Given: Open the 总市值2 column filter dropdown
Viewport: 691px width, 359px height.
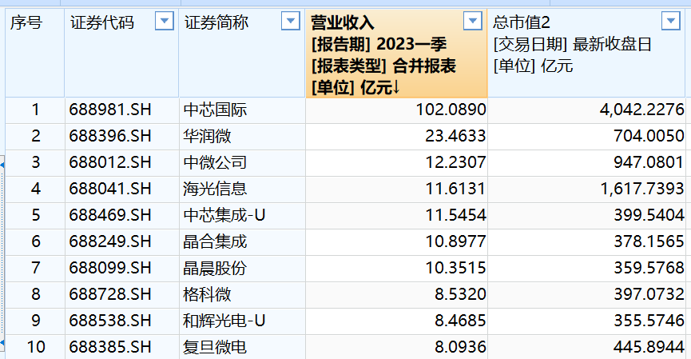Looking at the screenshot, I should click(671, 21).
